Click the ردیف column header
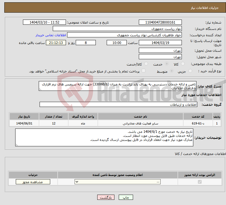The image size is (226, 205). tap(217, 116)
